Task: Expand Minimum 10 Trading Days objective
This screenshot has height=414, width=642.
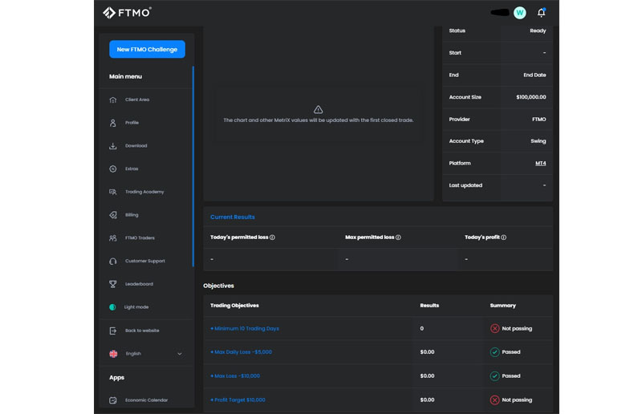Action: point(245,328)
